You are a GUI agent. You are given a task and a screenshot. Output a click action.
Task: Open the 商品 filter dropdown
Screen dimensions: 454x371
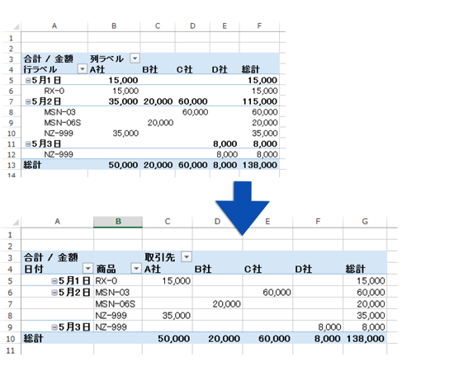[x=136, y=269]
